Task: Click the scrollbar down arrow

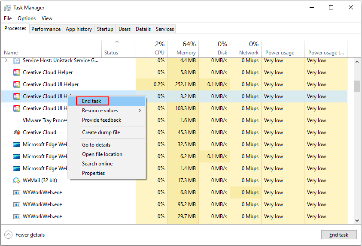Action: [357, 221]
